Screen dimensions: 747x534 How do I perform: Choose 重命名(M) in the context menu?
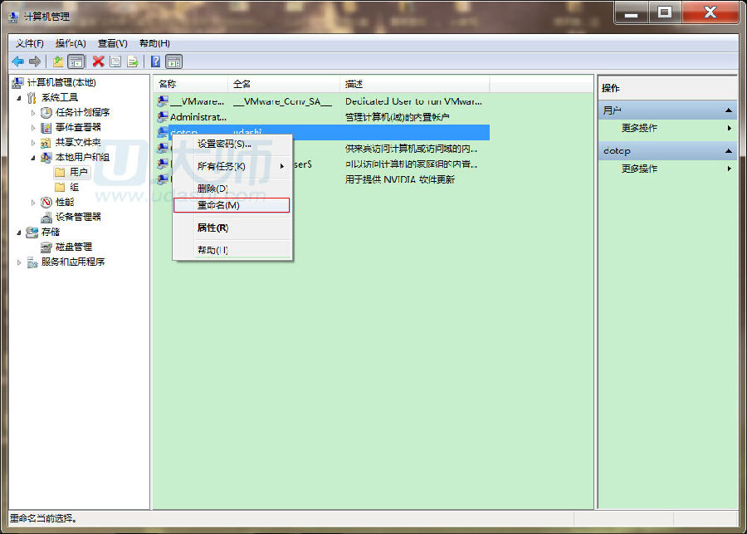coord(218,205)
